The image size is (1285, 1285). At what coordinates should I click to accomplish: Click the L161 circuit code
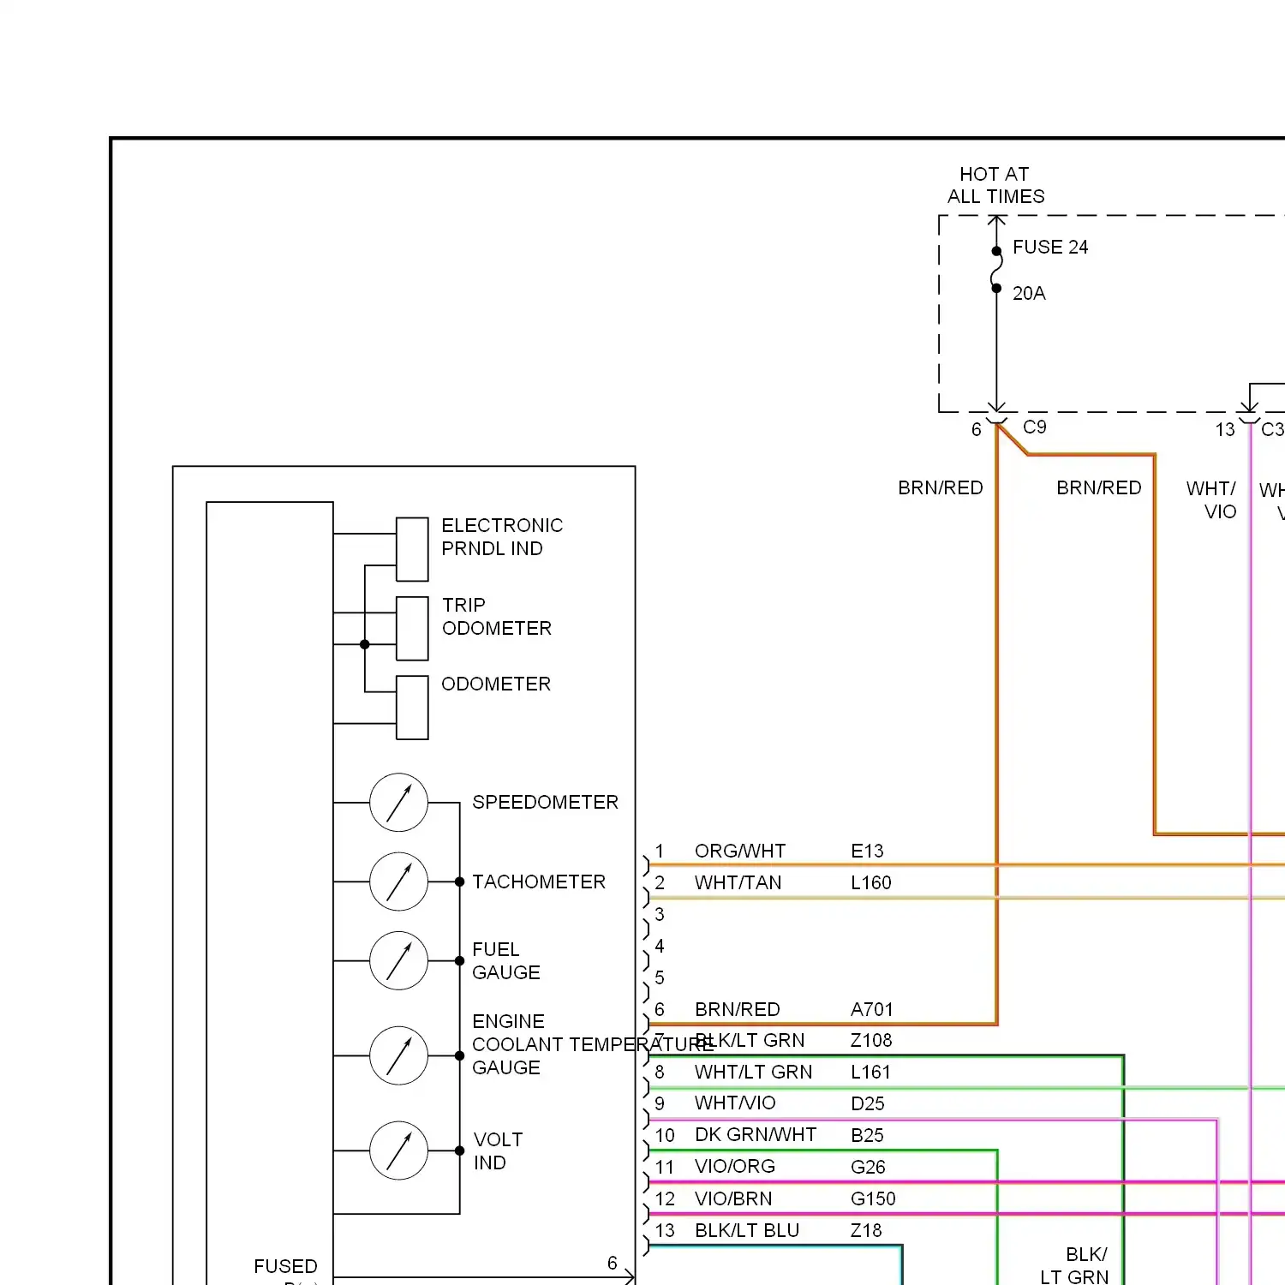click(x=870, y=1072)
